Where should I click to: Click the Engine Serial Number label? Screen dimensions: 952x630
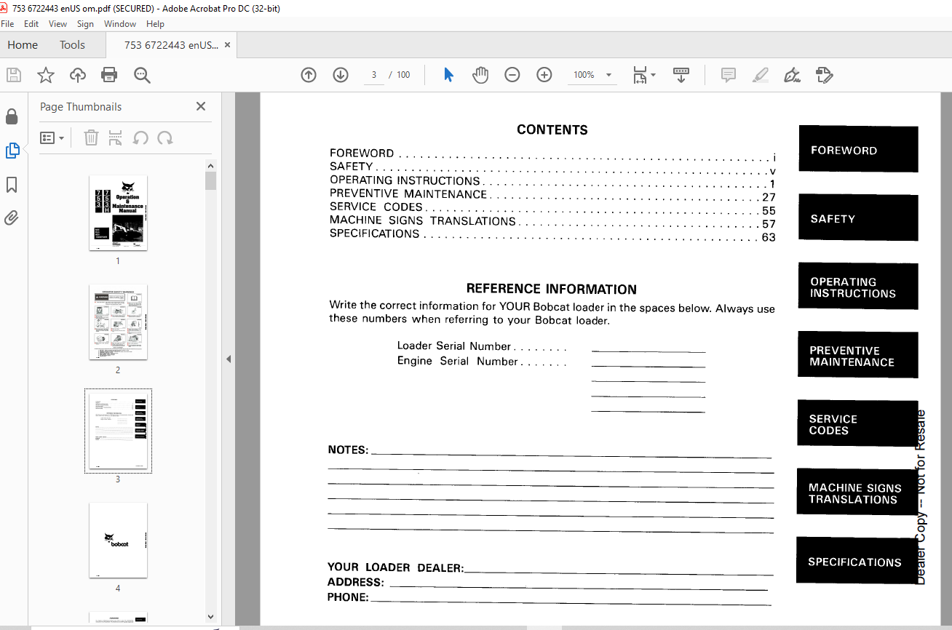click(458, 362)
